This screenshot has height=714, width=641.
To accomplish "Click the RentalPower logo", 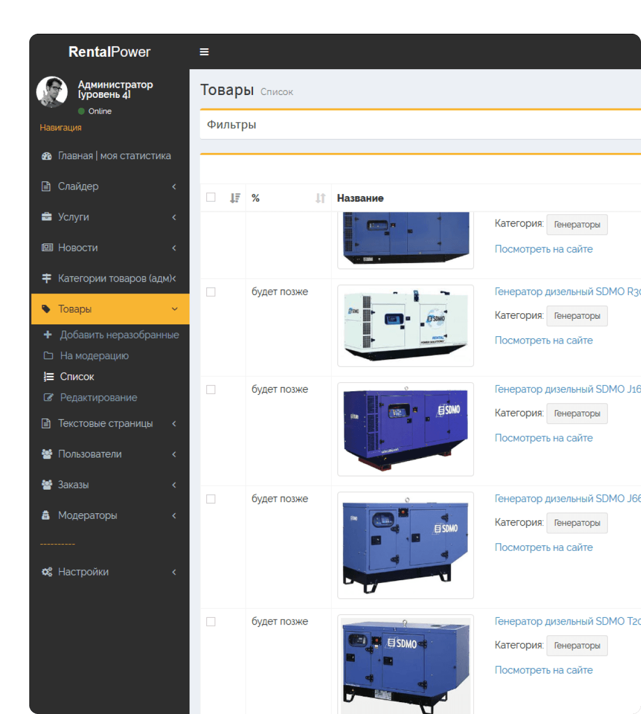I will click(110, 52).
